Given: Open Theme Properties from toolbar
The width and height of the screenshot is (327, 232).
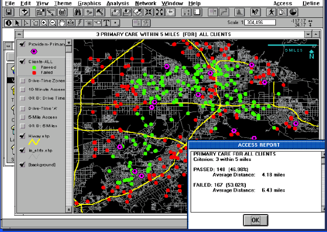Looking at the screenshot, I should [40, 12].
